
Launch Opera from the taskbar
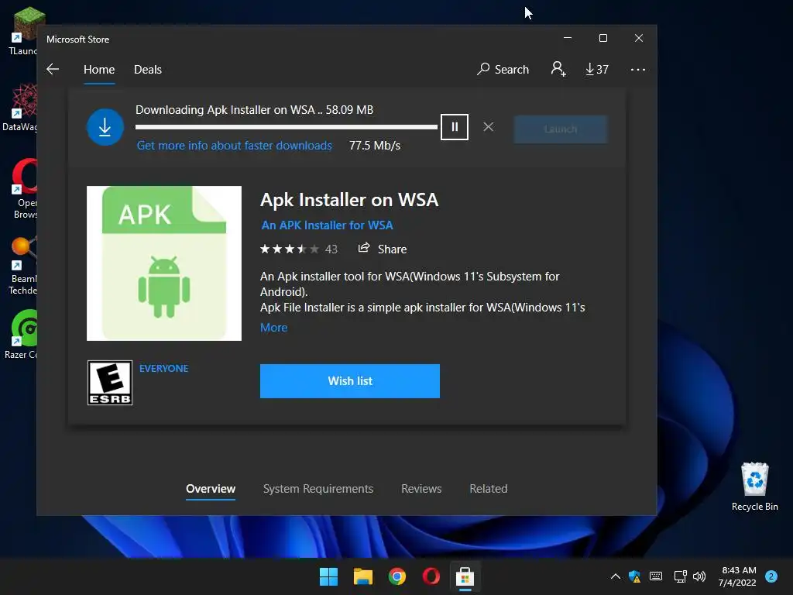[431, 576]
